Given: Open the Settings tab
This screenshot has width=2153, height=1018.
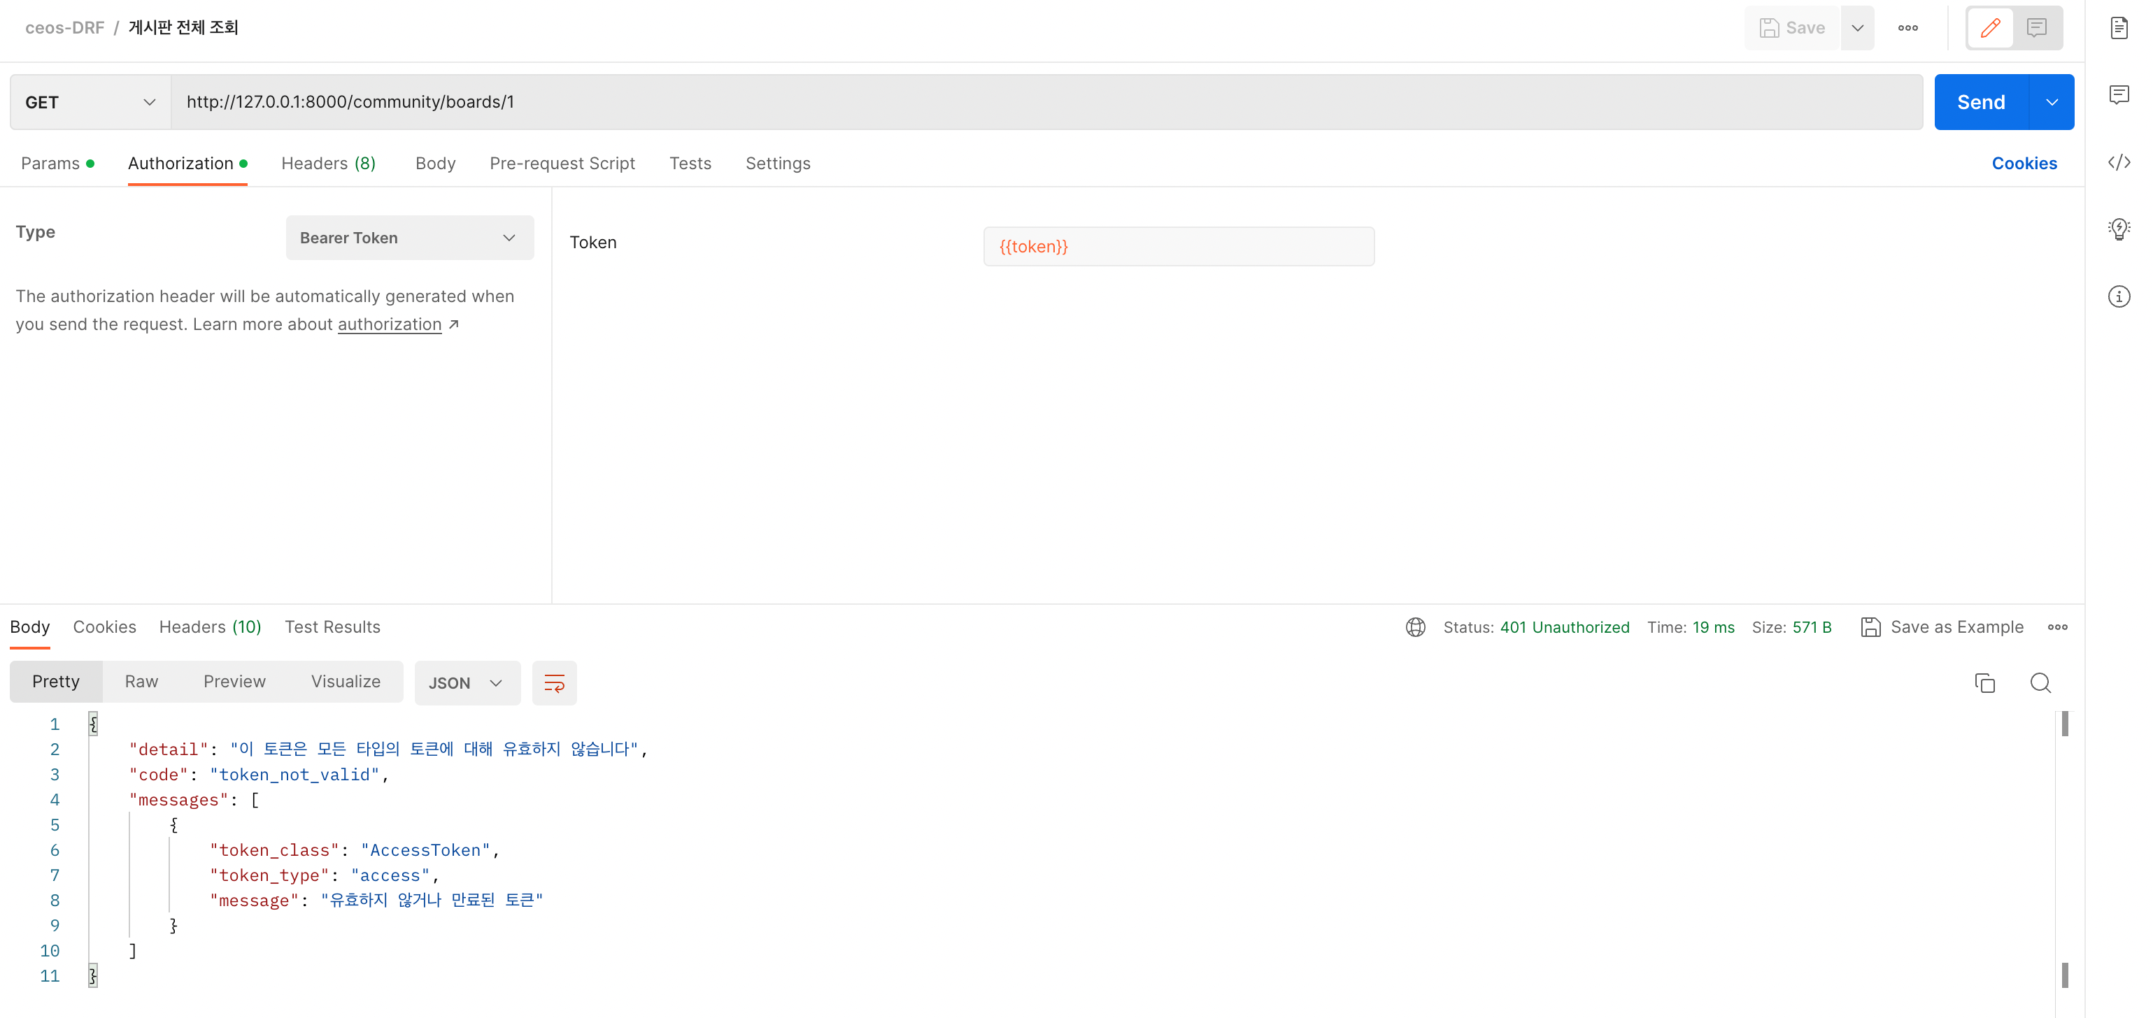Looking at the screenshot, I should coord(778,164).
